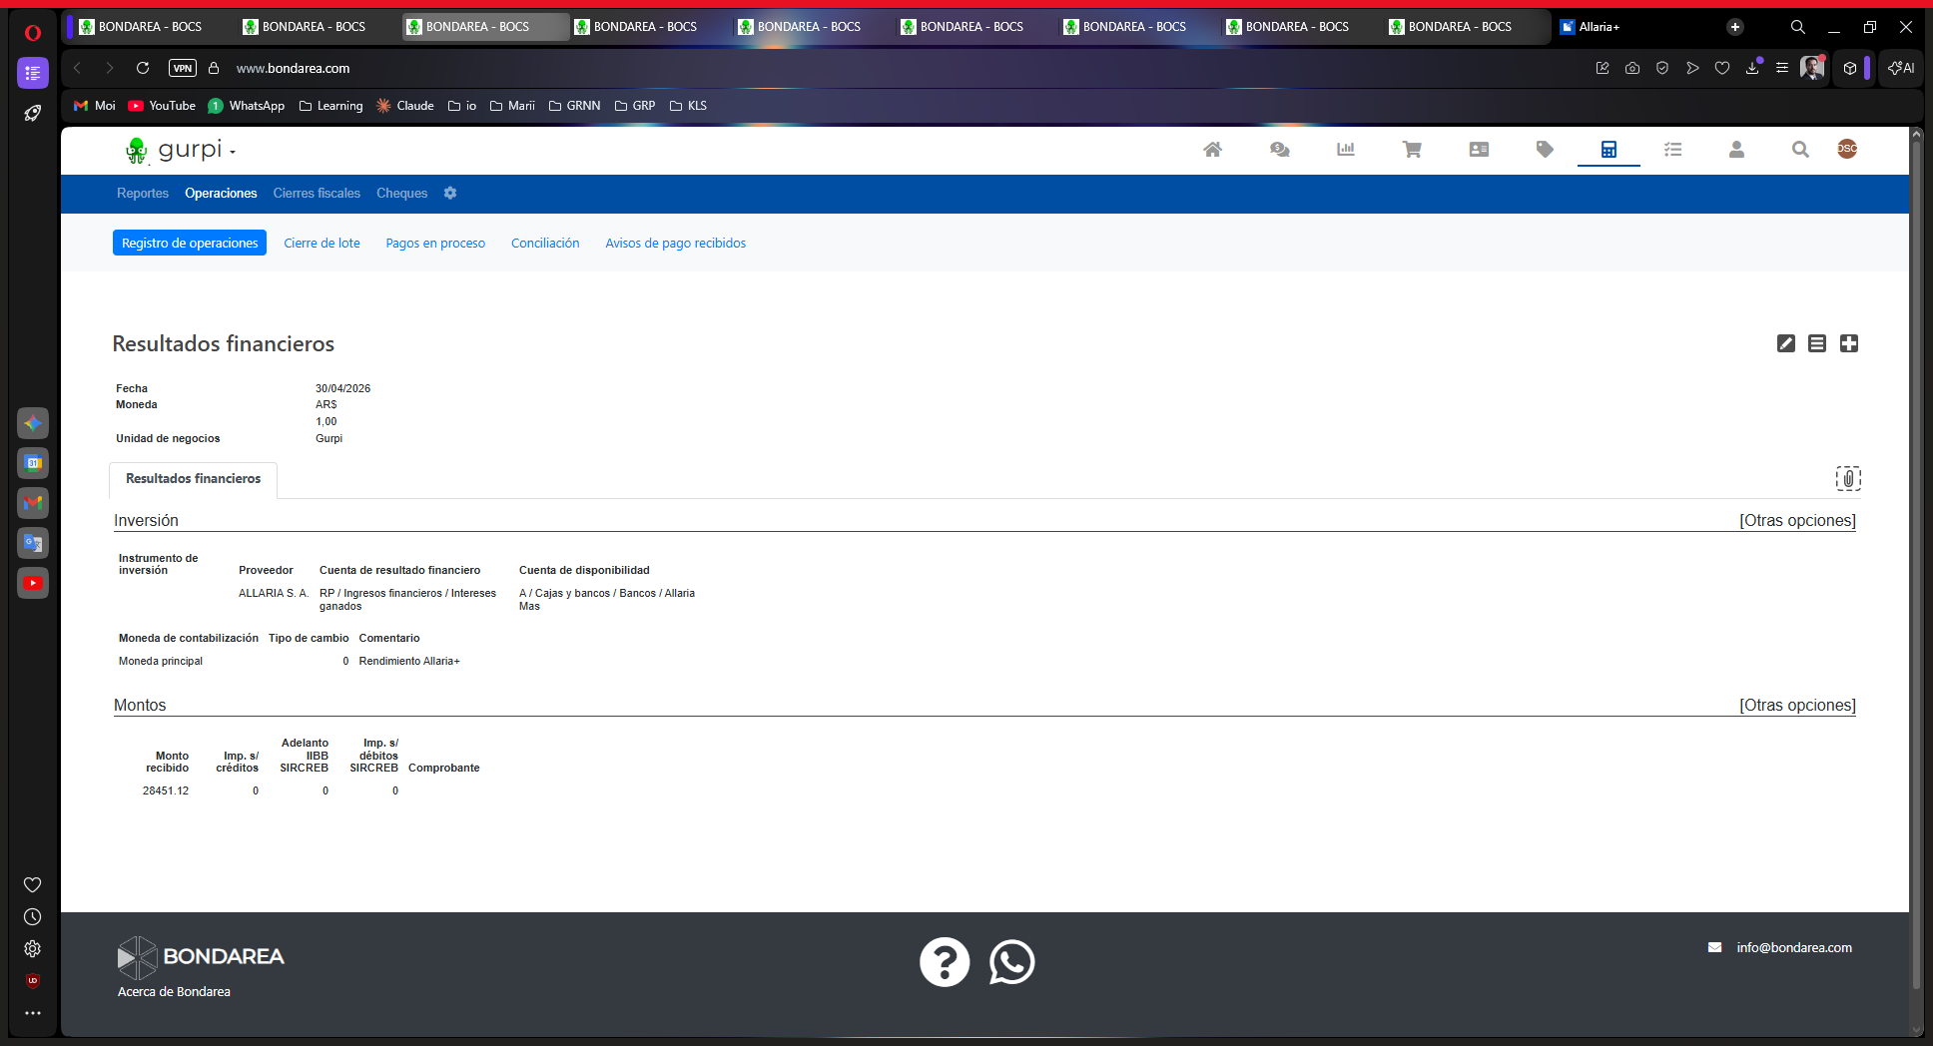Click the browser downloads icon
Image resolution: width=1933 pixels, height=1046 pixels.
(1752, 68)
